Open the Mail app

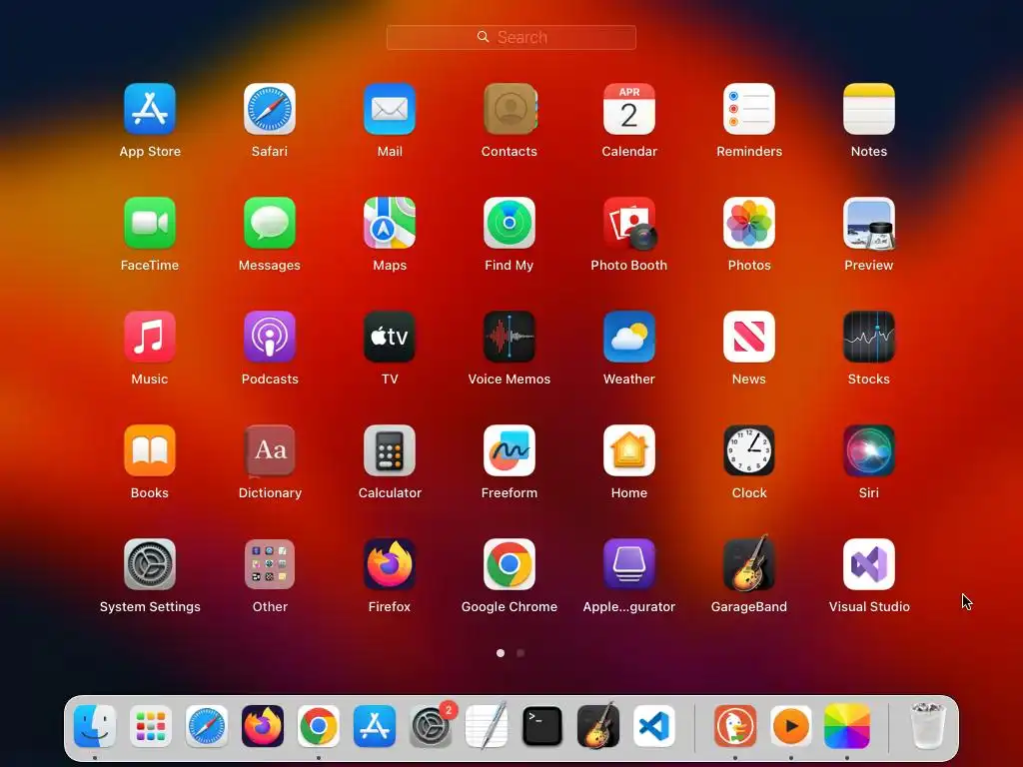(390, 109)
